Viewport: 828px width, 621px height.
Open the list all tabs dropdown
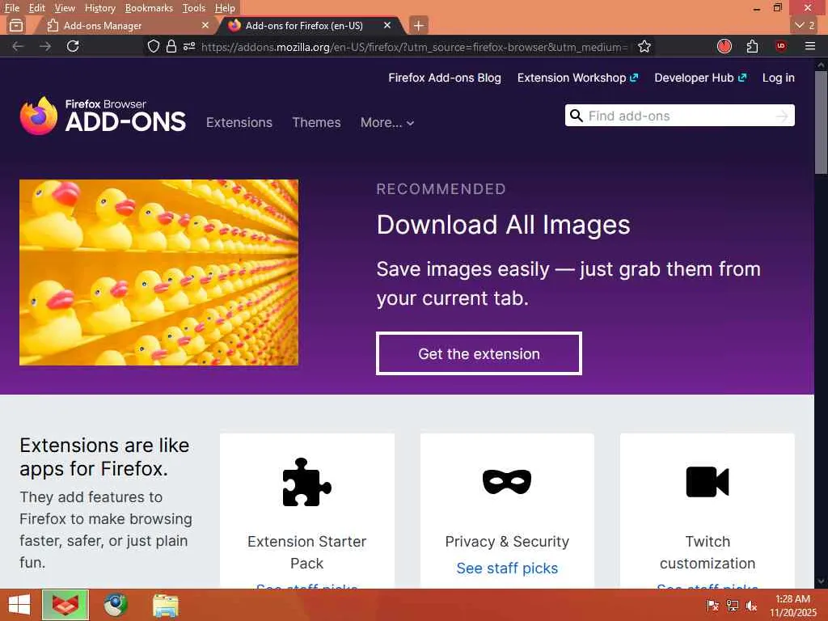805,25
